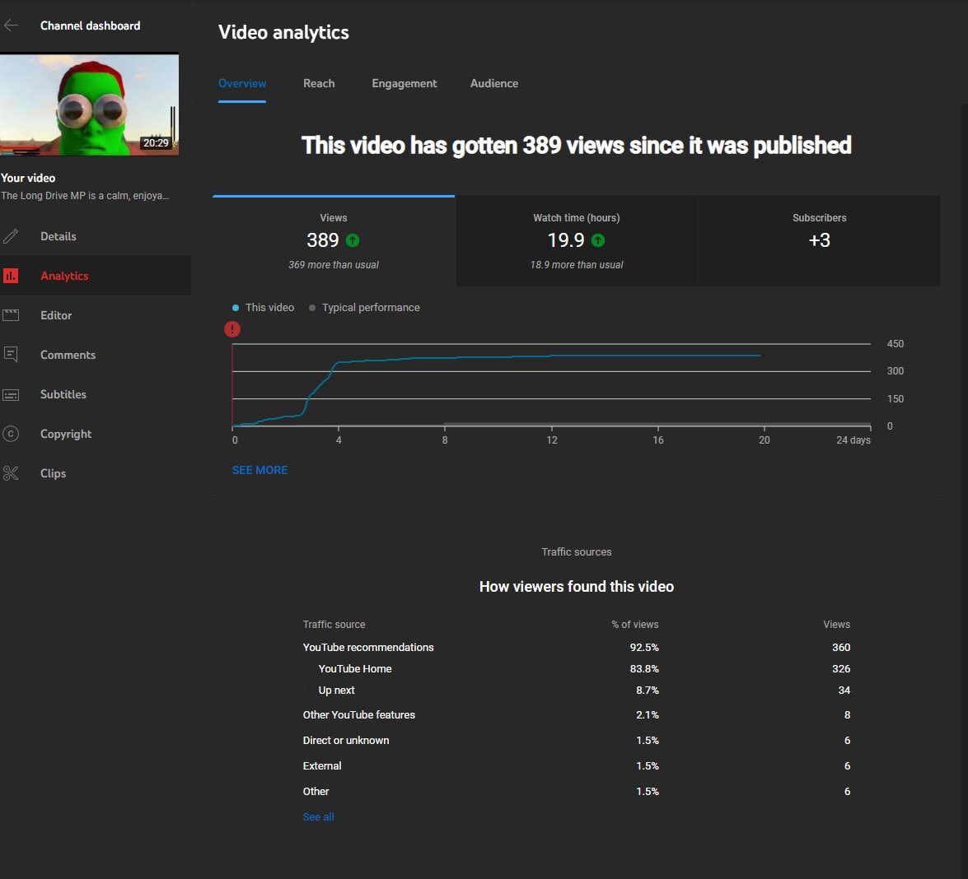
Task: Click How viewers found this video heading
Action: coord(577,587)
